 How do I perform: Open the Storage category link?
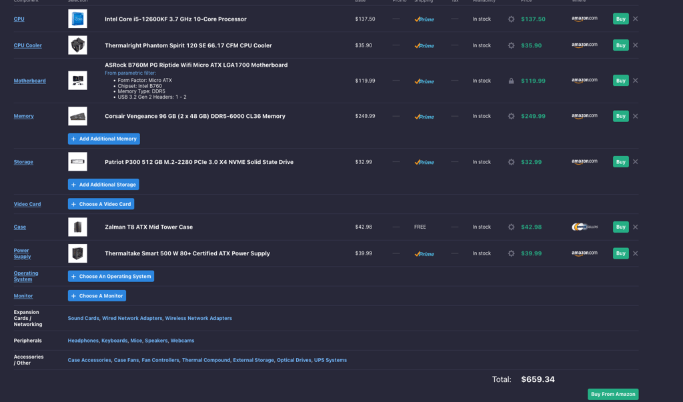(x=23, y=162)
